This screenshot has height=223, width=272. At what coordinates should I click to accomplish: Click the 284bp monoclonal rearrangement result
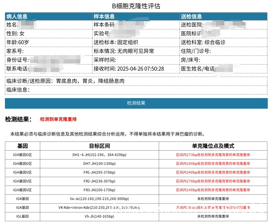[213, 208]
